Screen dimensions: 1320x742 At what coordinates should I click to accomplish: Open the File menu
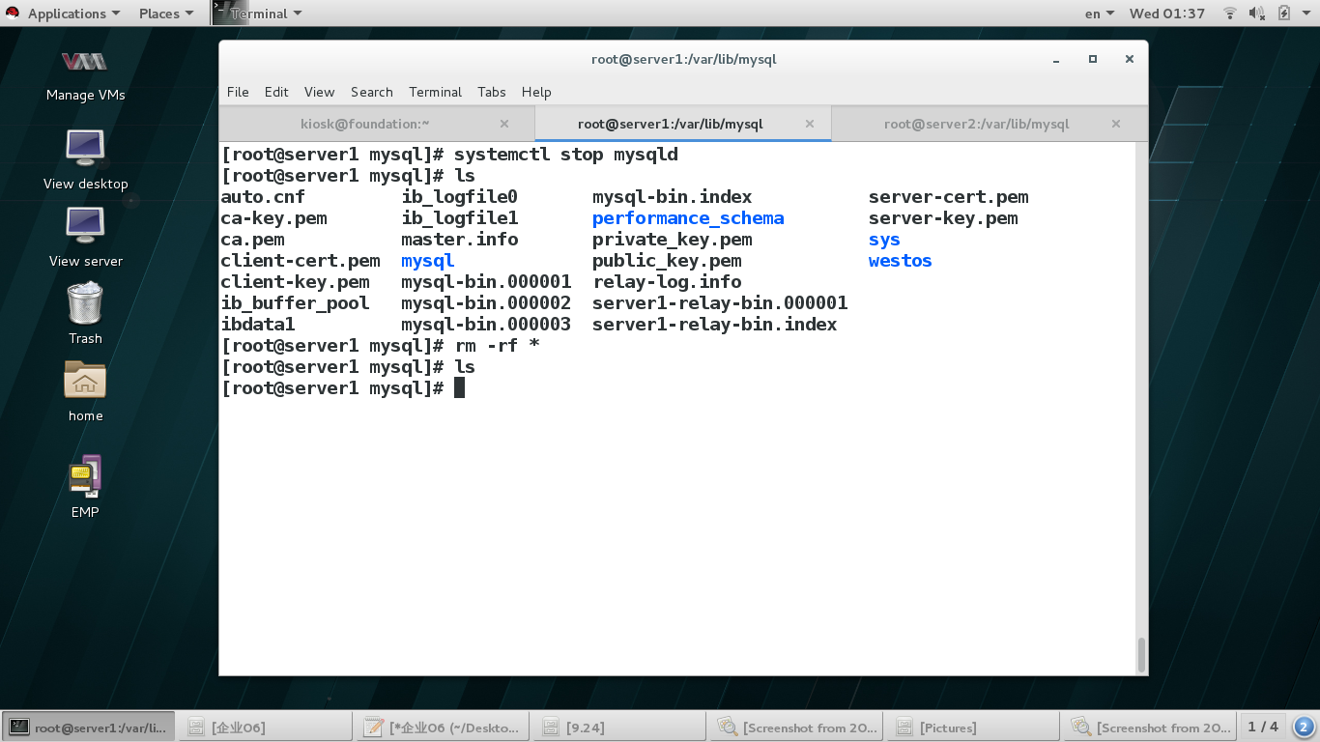point(238,92)
